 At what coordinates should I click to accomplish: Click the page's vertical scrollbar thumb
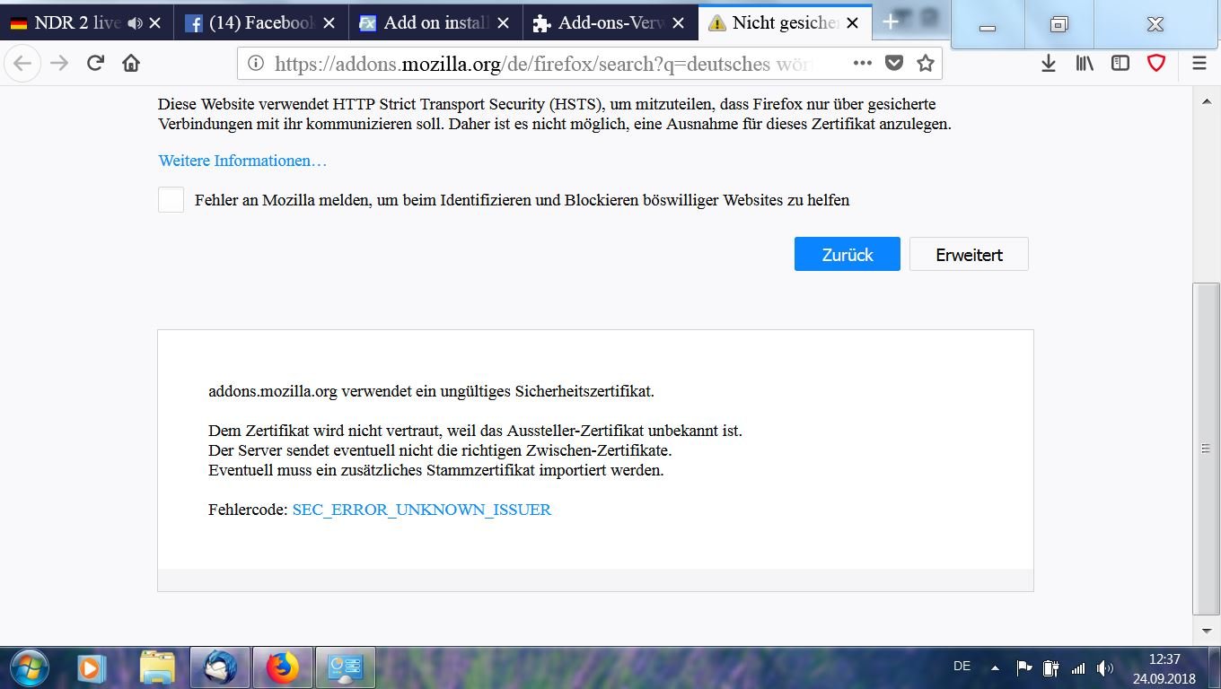click(1206, 449)
